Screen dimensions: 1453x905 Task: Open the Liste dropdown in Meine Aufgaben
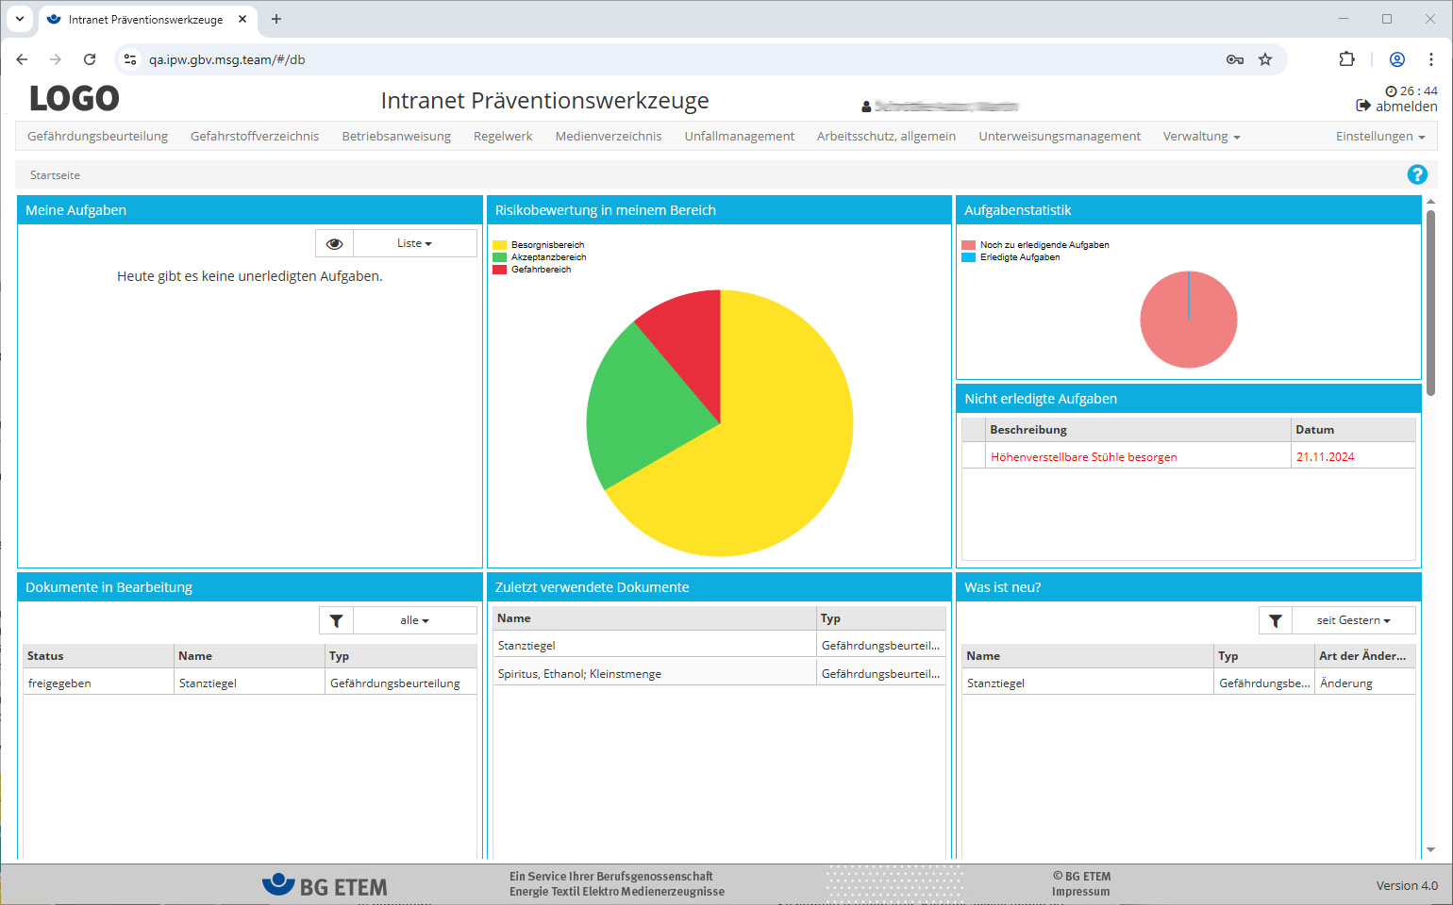(x=414, y=243)
